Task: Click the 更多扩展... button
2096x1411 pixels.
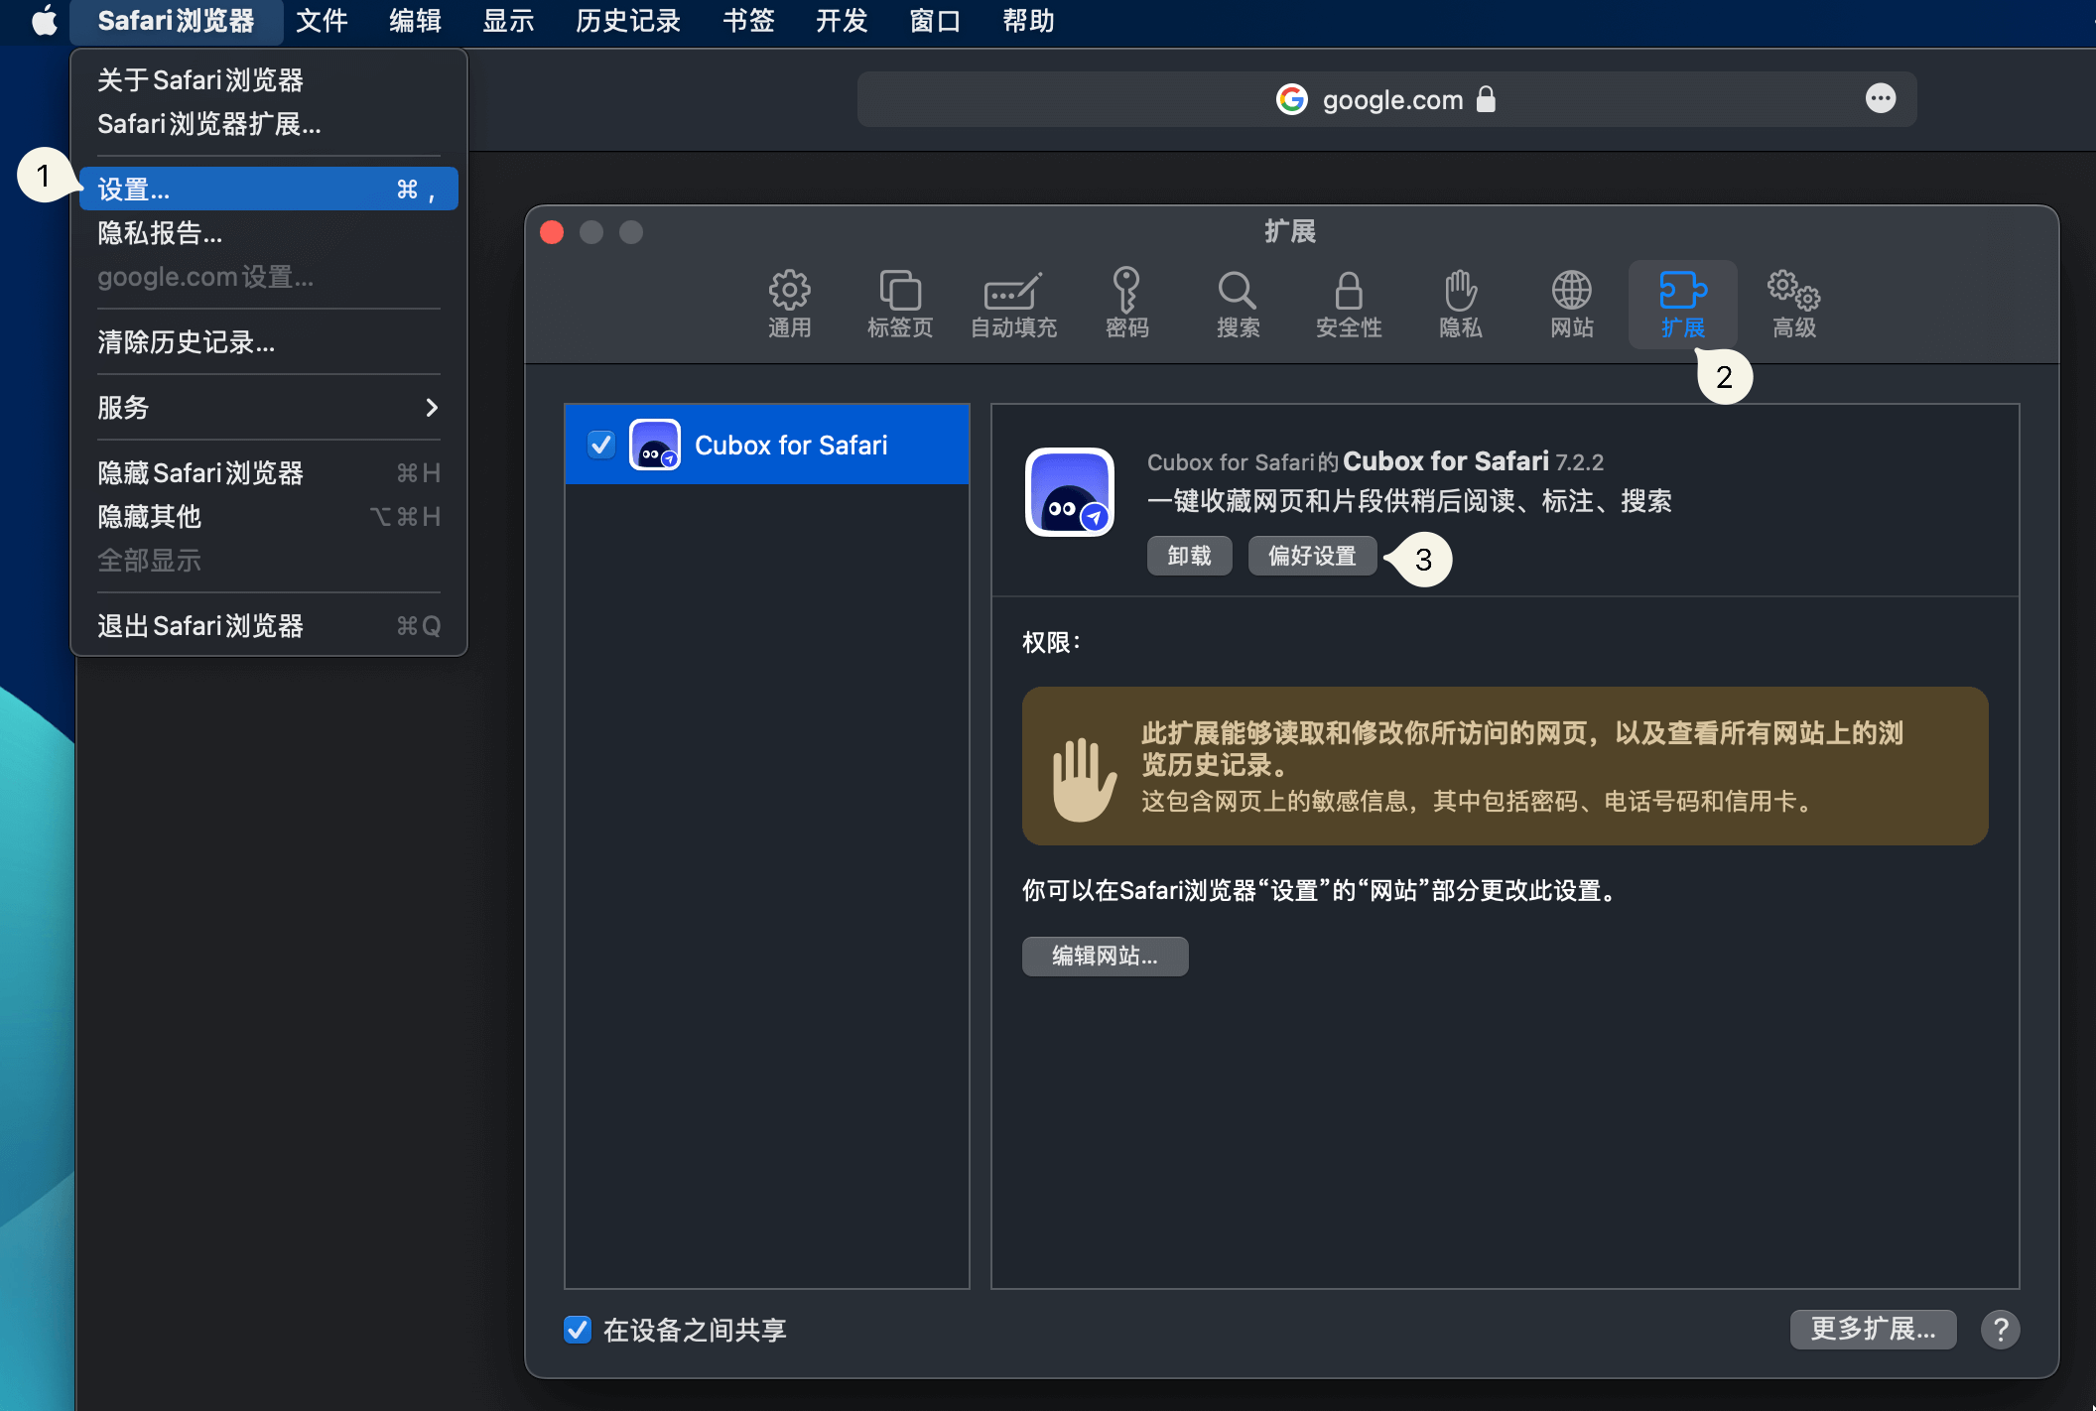Action: pyautogui.click(x=1873, y=1329)
